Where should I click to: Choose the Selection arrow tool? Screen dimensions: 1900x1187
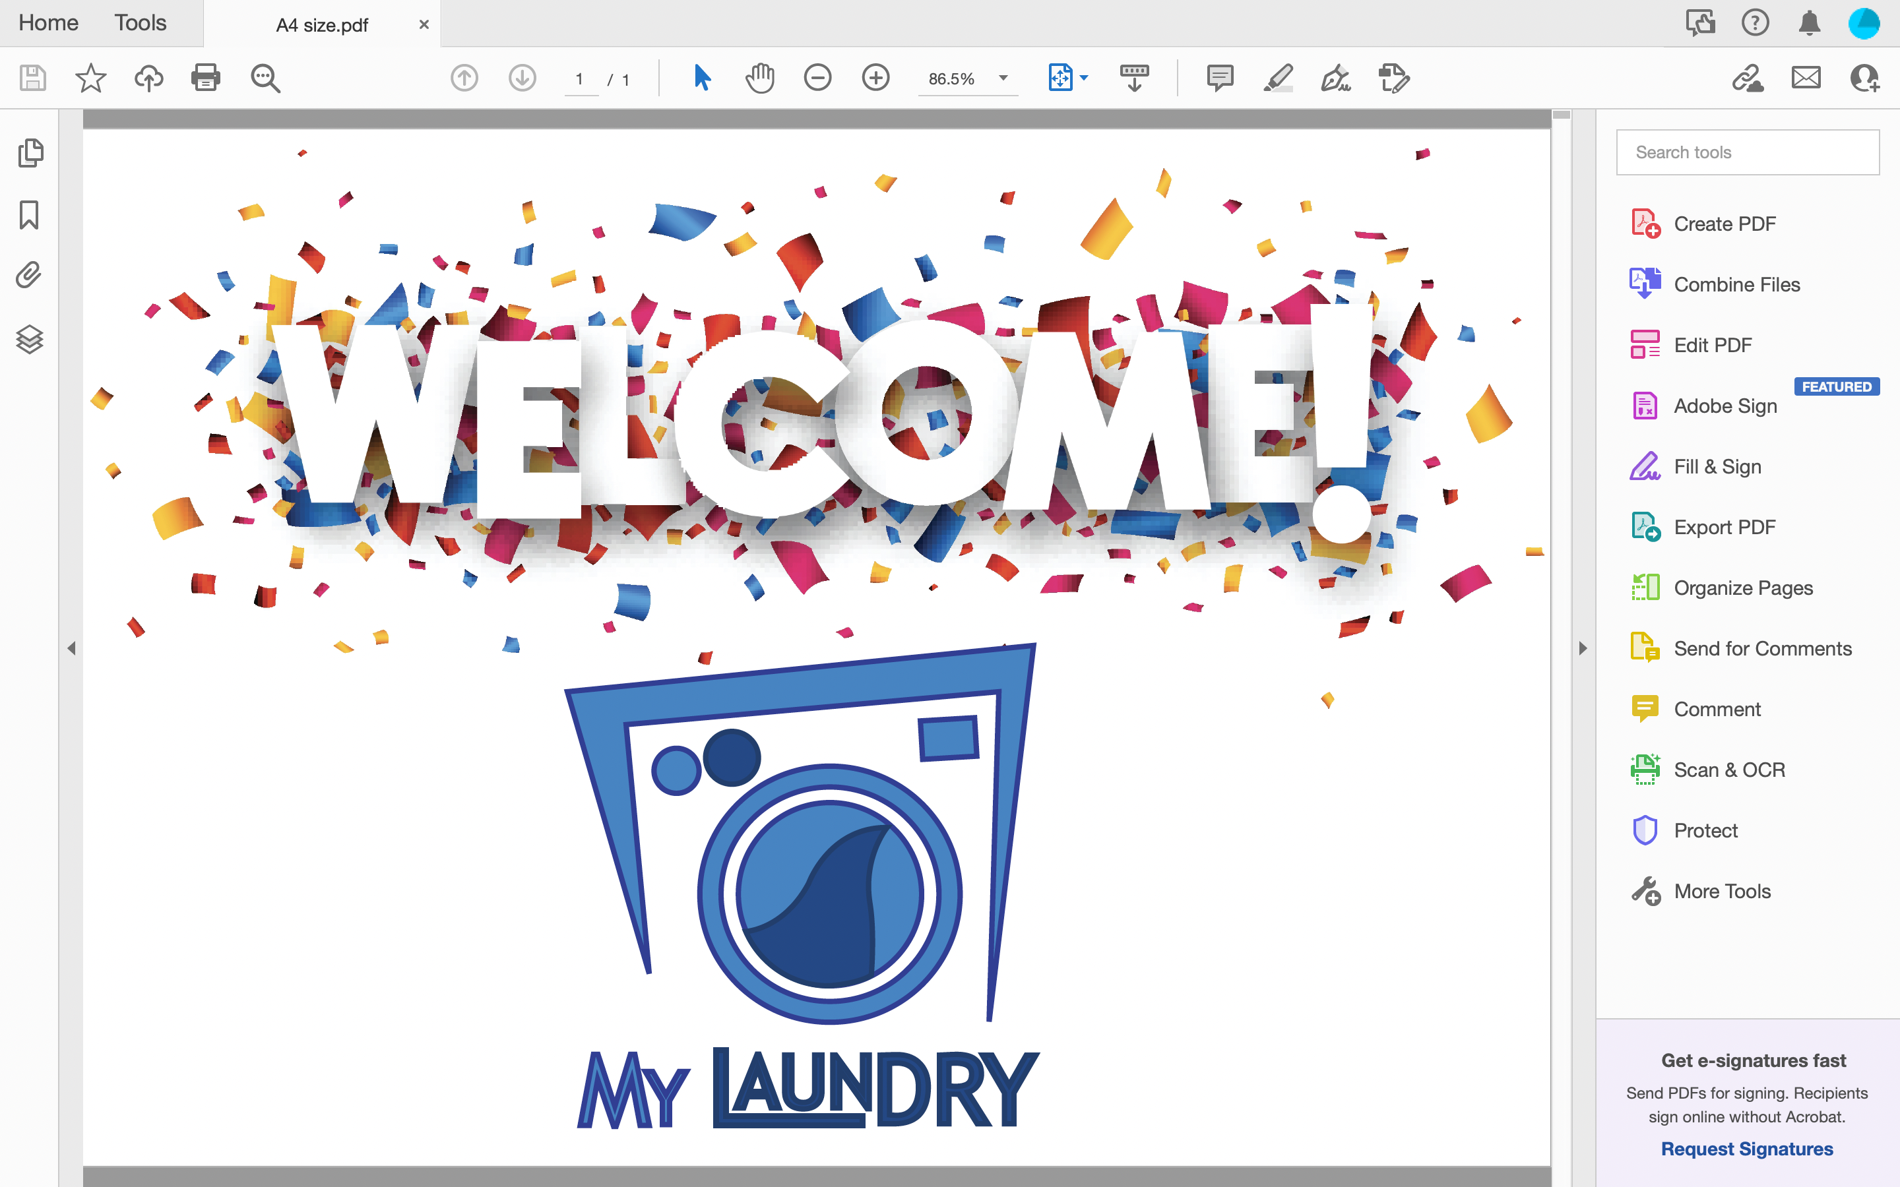click(703, 78)
